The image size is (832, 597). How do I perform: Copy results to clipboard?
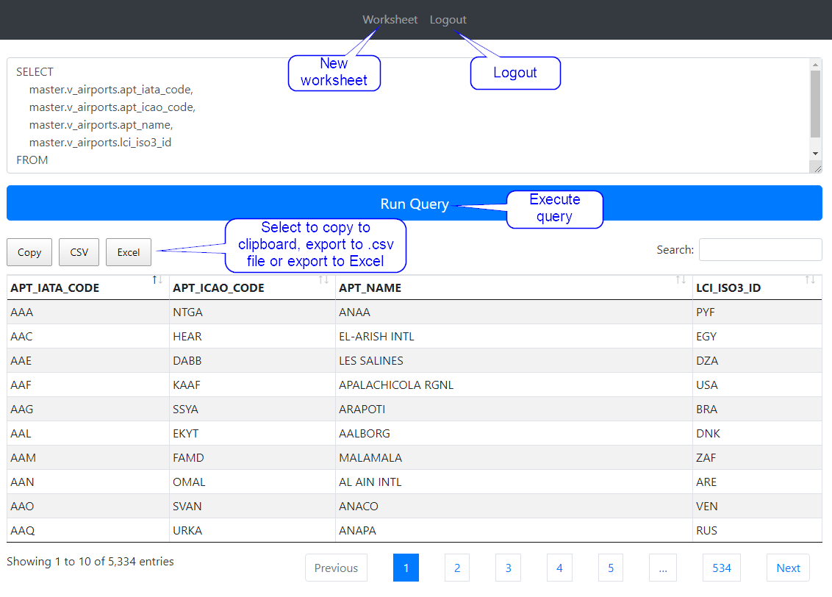(29, 252)
